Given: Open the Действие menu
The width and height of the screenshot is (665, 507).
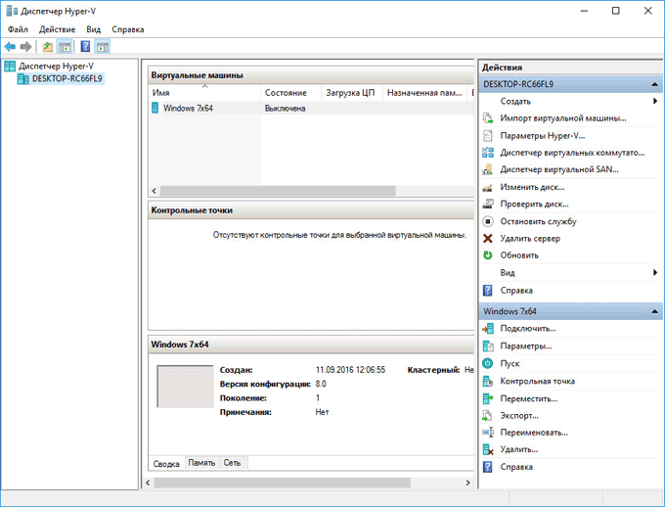Looking at the screenshot, I should (x=57, y=30).
